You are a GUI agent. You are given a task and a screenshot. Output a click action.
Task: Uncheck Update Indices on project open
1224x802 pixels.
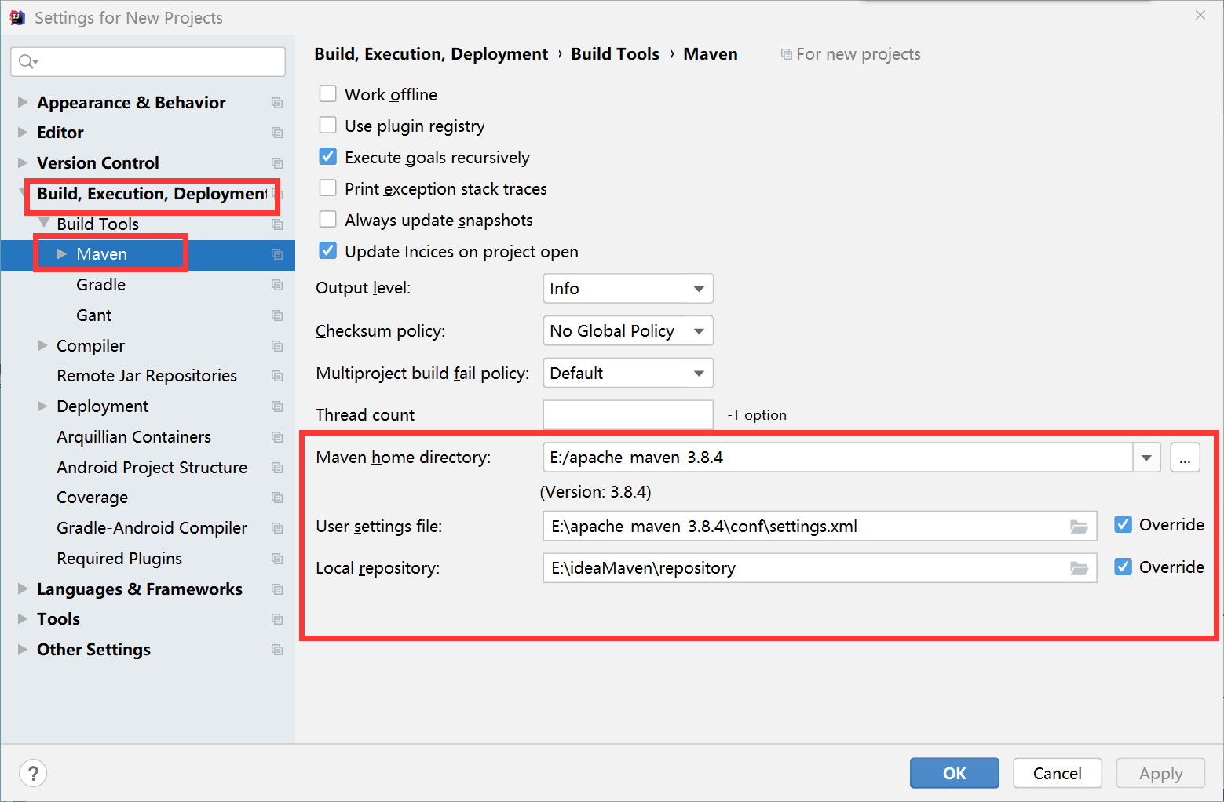tap(328, 251)
